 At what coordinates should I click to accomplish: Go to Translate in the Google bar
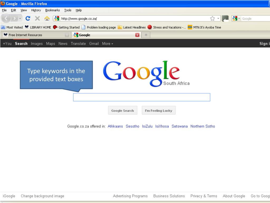(78, 44)
